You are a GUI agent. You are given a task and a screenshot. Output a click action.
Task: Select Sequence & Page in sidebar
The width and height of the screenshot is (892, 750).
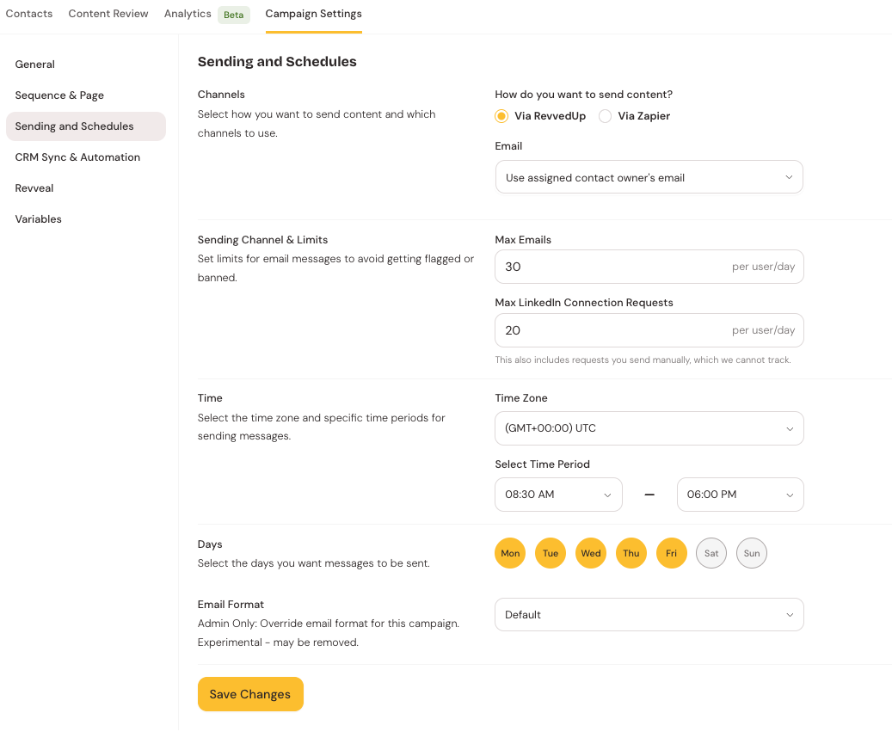(59, 95)
